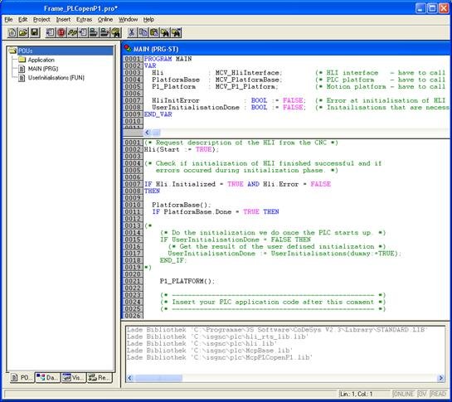Image resolution: width=452 pixels, height=402 pixels.
Task: Click the Login toolbar icon
Action: (94, 32)
